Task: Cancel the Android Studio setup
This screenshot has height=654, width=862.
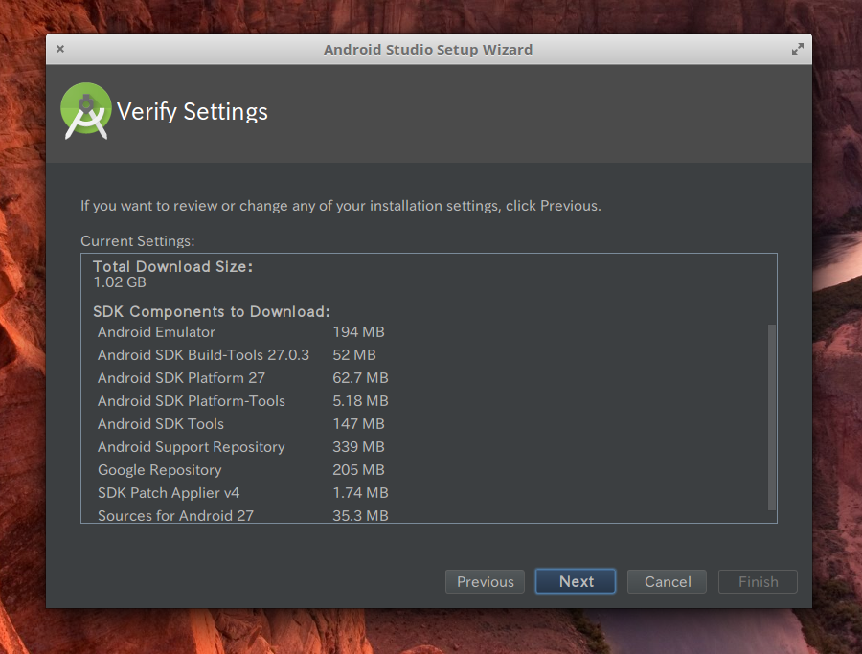Action: coord(667,581)
